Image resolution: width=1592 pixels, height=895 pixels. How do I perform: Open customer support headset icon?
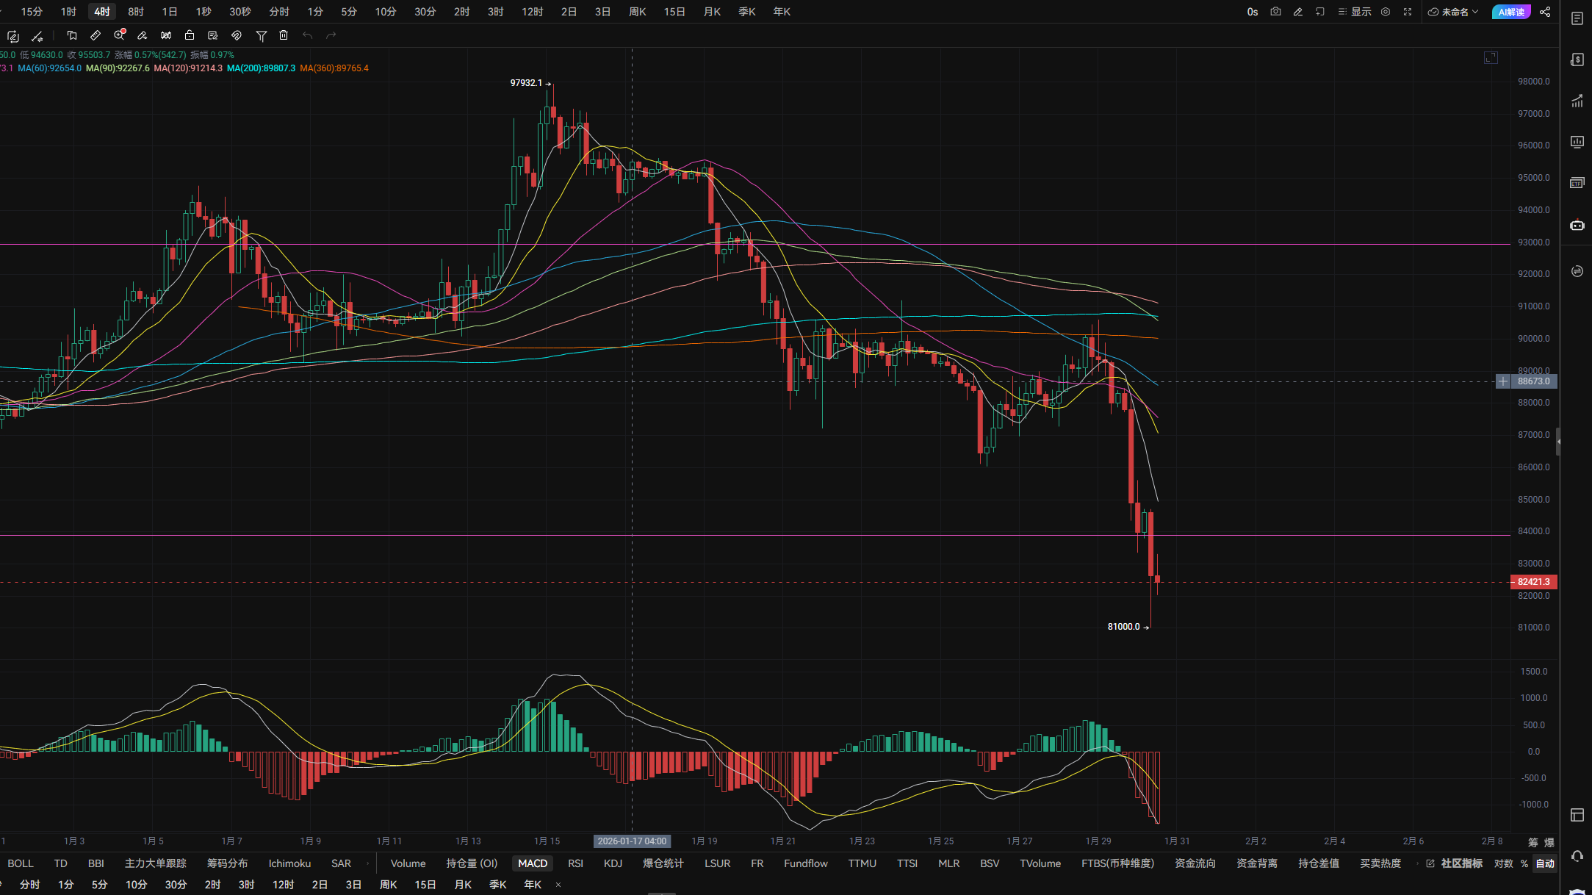coord(1577,856)
